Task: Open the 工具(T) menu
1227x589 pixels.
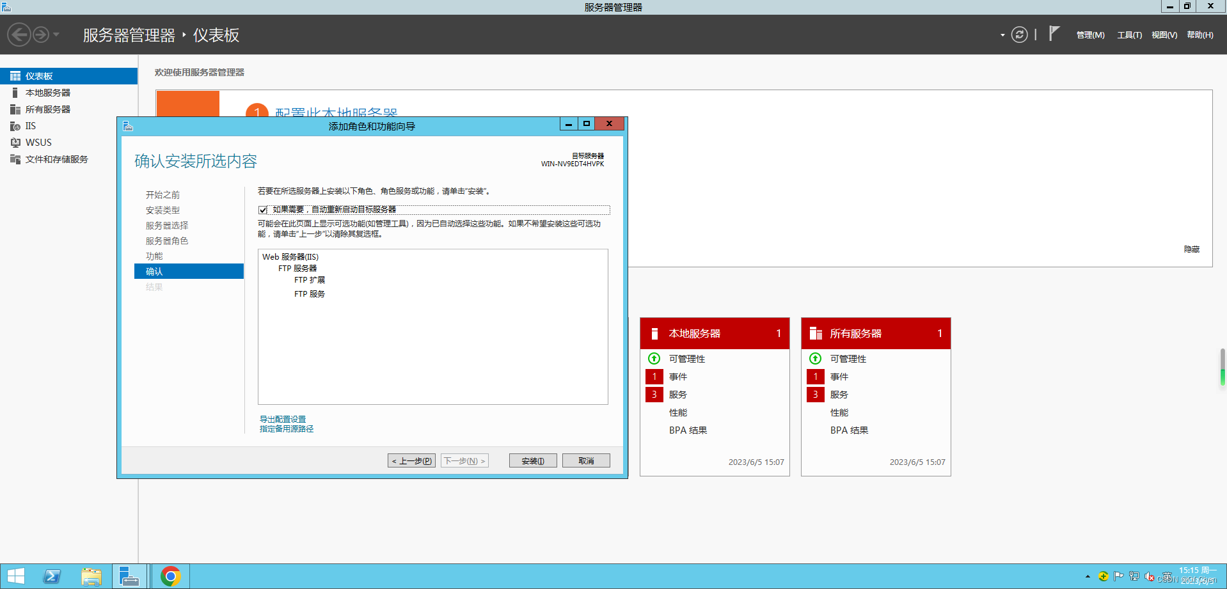Action: 1130,35
